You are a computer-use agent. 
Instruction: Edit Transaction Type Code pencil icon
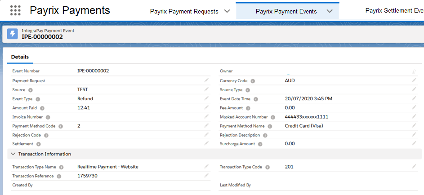click(x=414, y=167)
